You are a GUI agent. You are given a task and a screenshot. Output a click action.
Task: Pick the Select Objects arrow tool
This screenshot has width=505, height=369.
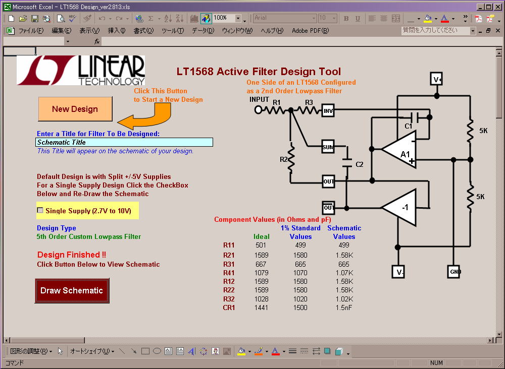click(60, 351)
